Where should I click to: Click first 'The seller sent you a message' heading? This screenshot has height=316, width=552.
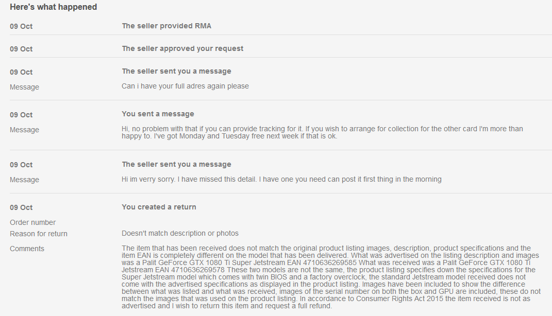pos(176,71)
